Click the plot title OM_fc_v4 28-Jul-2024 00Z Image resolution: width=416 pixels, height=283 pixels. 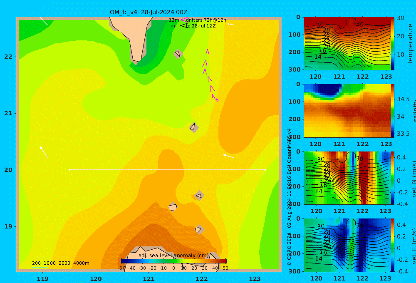point(149,12)
